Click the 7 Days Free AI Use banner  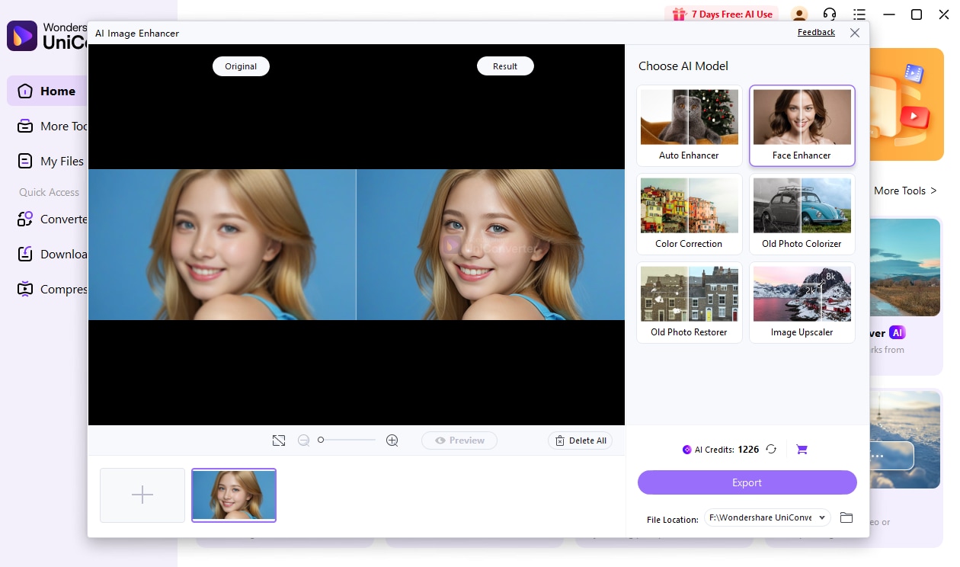722,14
